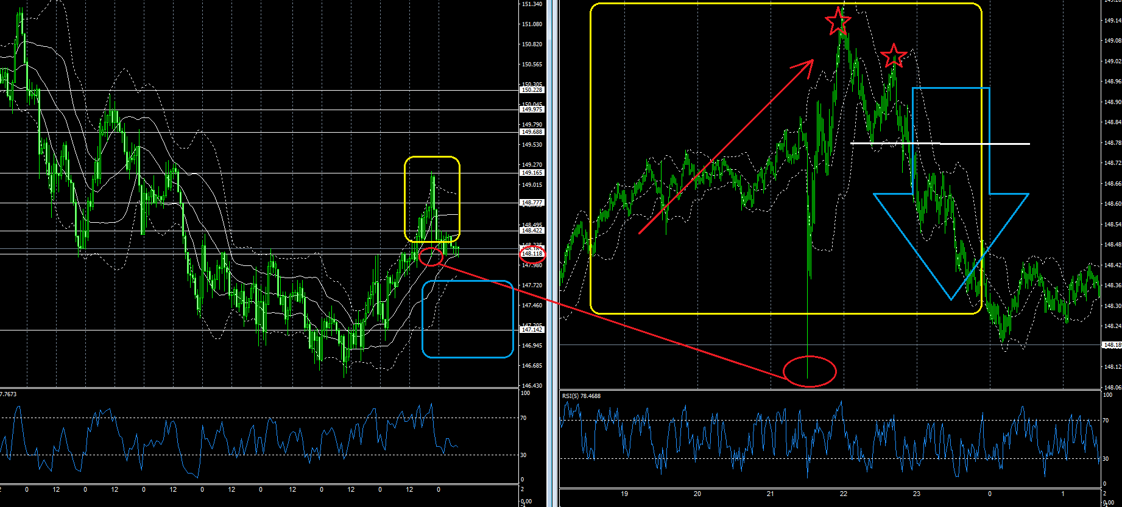Click the 149.02 value on right chart axis
The image size is (1122, 507).
1113,61
